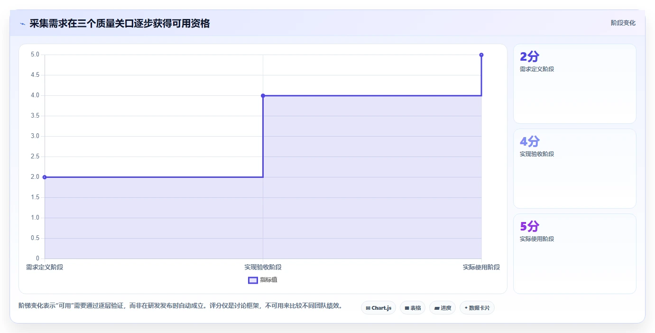Screen dimensions: 655x333
Task: Click the 进度 chip
Action: (x=443, y=308)
